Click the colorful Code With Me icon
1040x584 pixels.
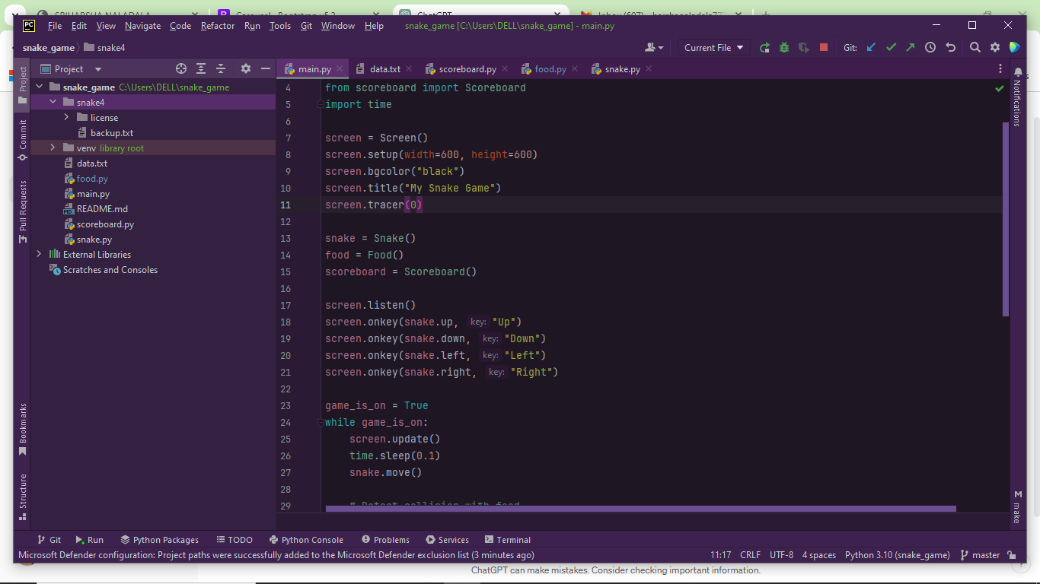point(1014,47)
